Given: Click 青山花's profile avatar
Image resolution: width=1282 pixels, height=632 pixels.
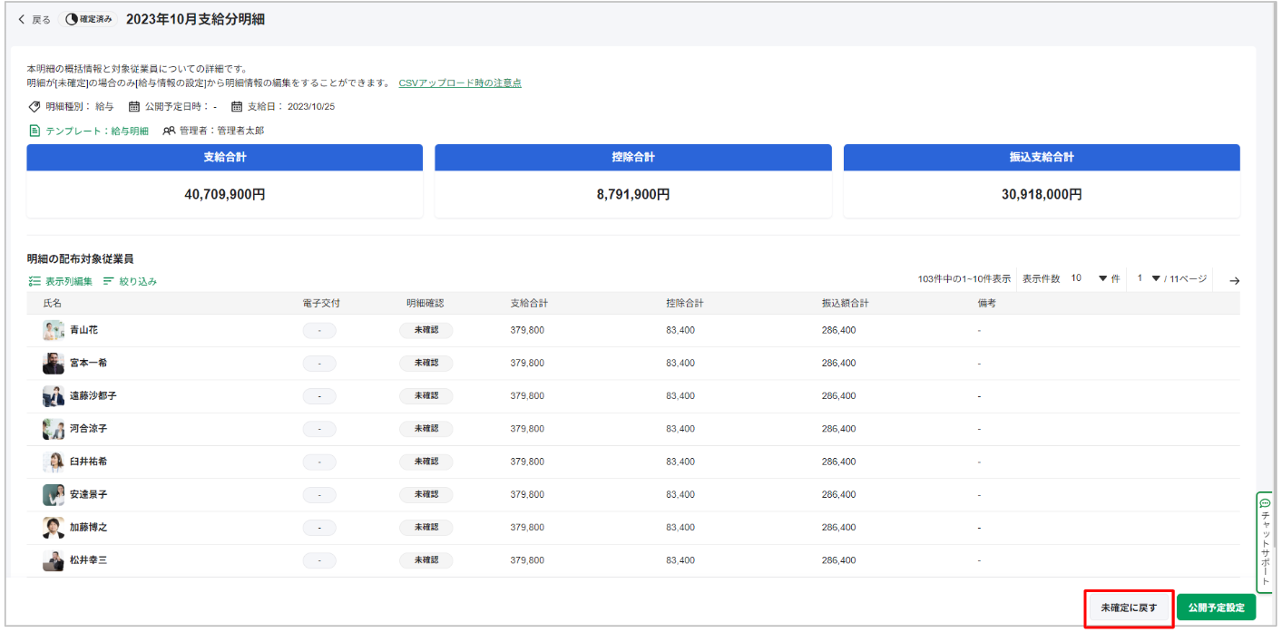Looking at the screenshot, I should [54, 331].
